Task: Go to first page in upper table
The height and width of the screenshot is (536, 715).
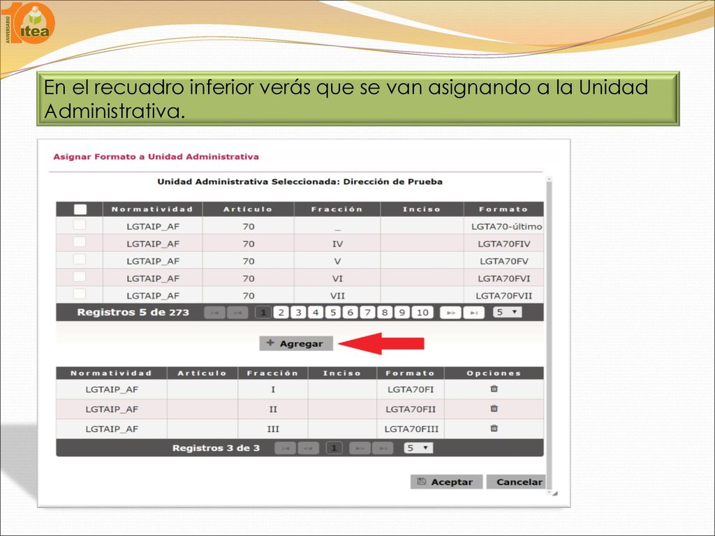Action: coord(215,313)
